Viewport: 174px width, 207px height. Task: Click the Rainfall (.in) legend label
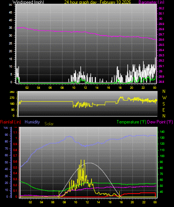click(x=10, y=122)
